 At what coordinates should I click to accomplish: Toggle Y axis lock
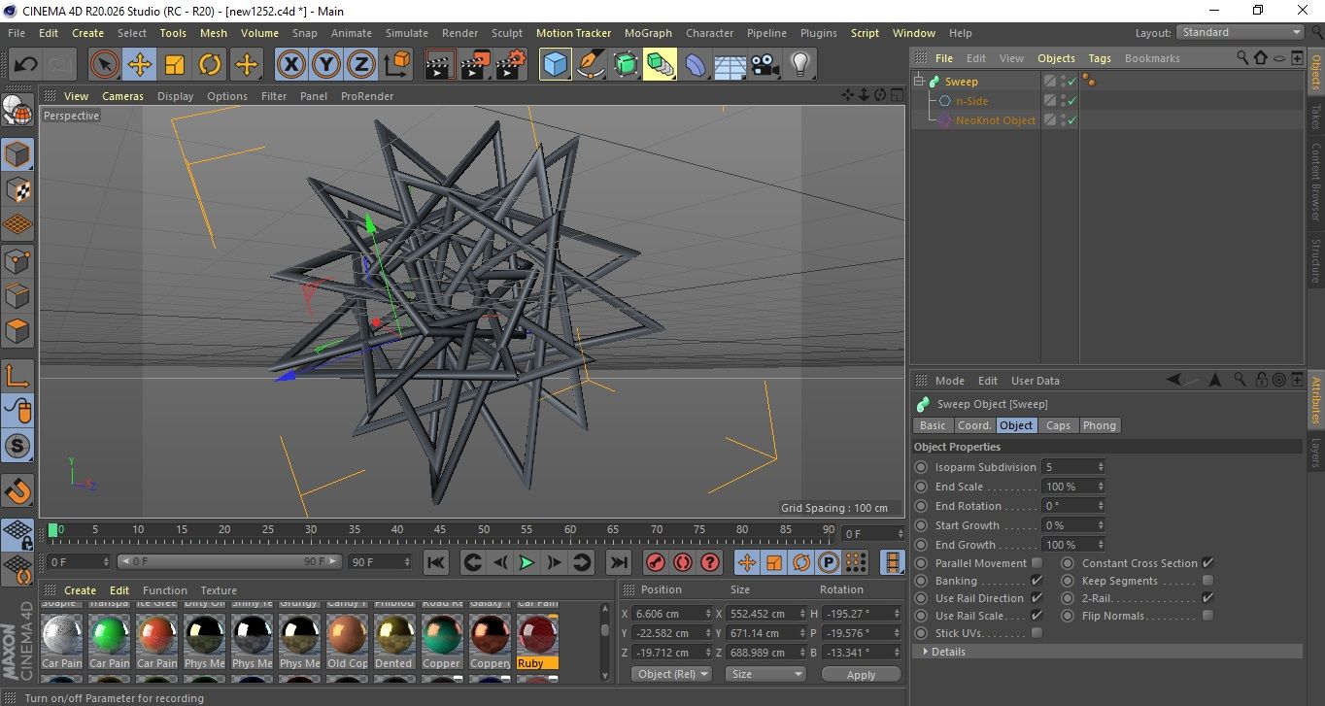(x=326, y=65)
